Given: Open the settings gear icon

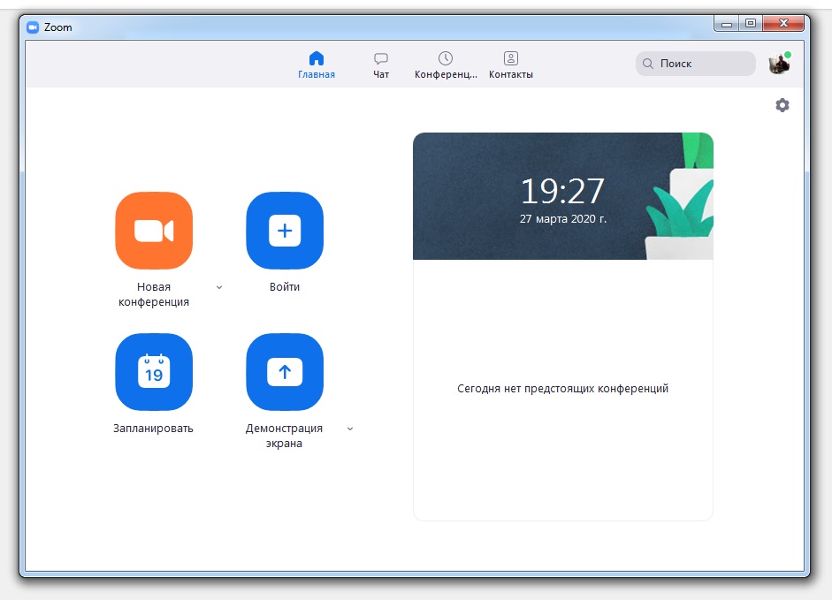Looking at the screenshot, I should click(782, 105).
